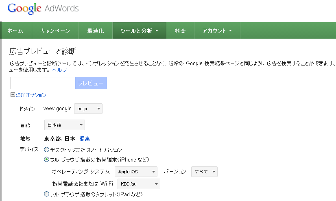The width and height of the screenshot is (336, 201).
Task: Click the keyword search input field
Action: tap(43, 83)
